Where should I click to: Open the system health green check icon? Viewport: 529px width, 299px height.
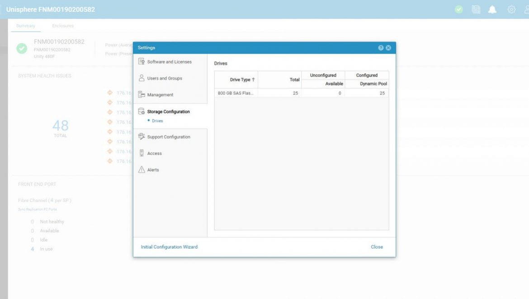click(x=458, y=9)
